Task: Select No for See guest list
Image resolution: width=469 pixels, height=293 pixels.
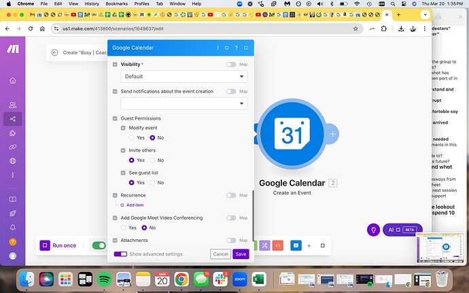Action: click(x=152, y=183)
